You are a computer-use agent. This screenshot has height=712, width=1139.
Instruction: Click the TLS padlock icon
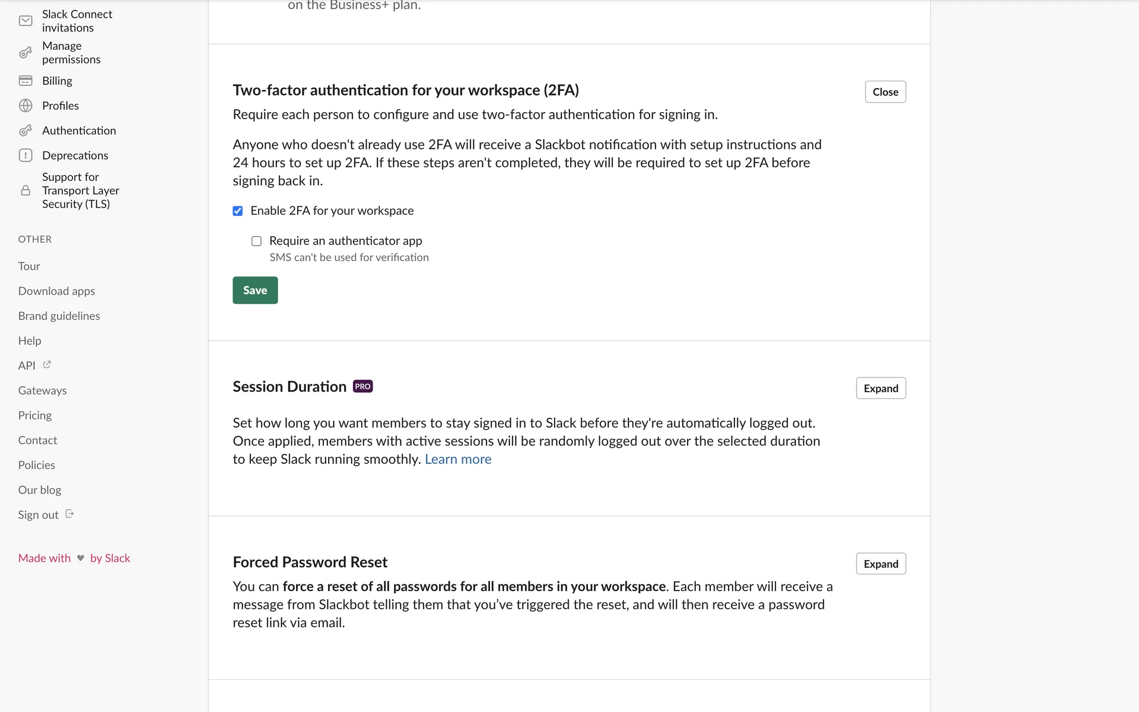pyautogui.click(x=26, y=190)
